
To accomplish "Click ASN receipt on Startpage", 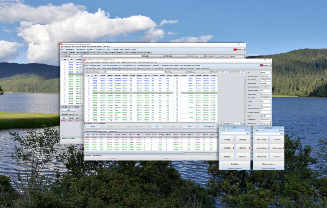I will [261, 139].
